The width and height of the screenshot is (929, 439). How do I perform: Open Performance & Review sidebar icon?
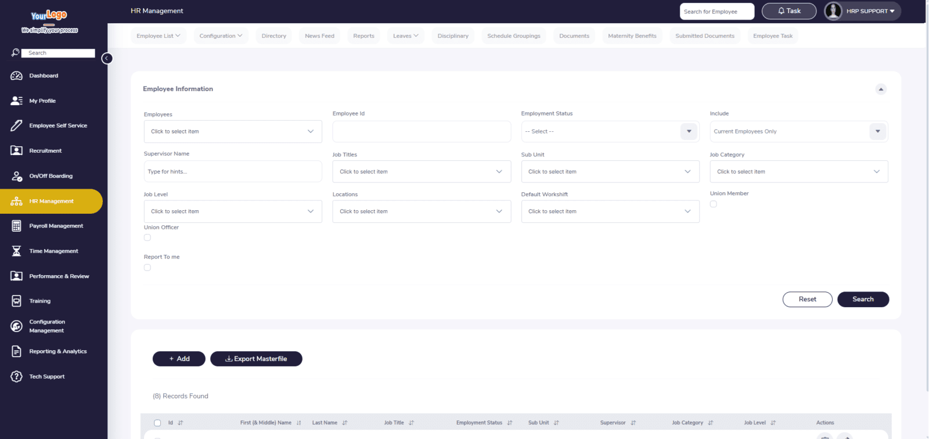16,276
